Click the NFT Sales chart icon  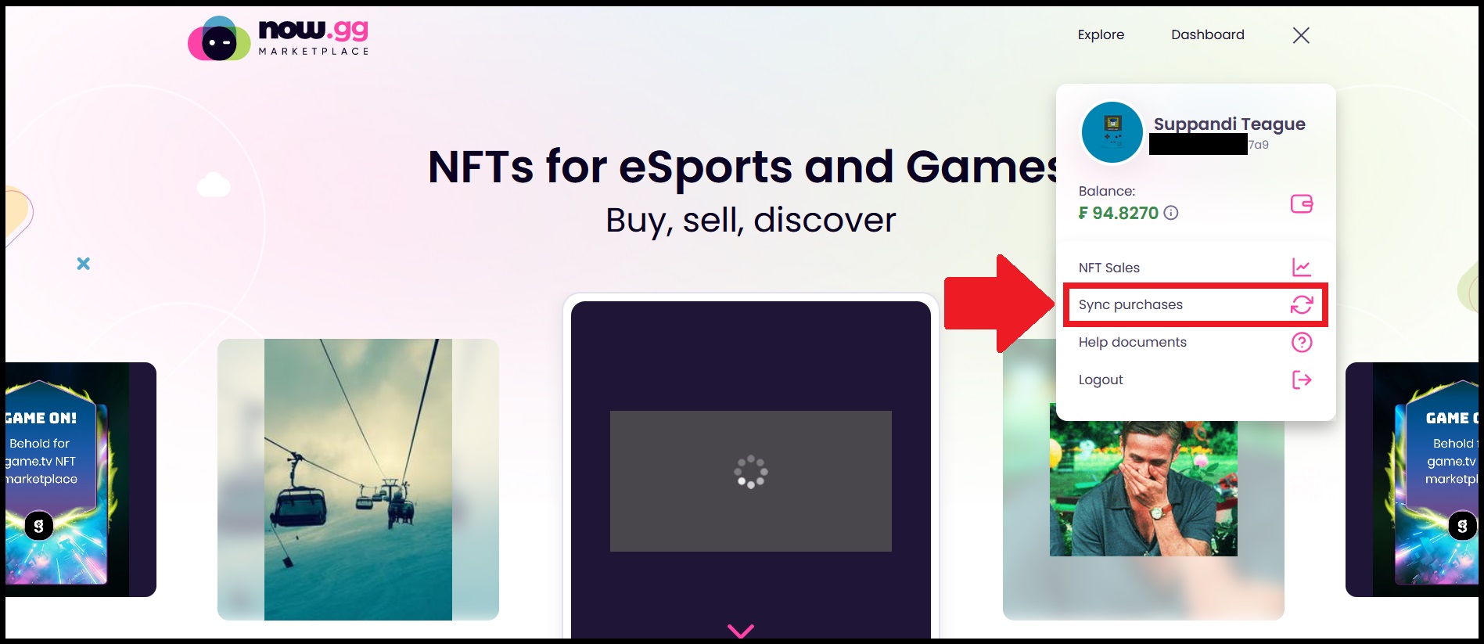point(1302,268)
